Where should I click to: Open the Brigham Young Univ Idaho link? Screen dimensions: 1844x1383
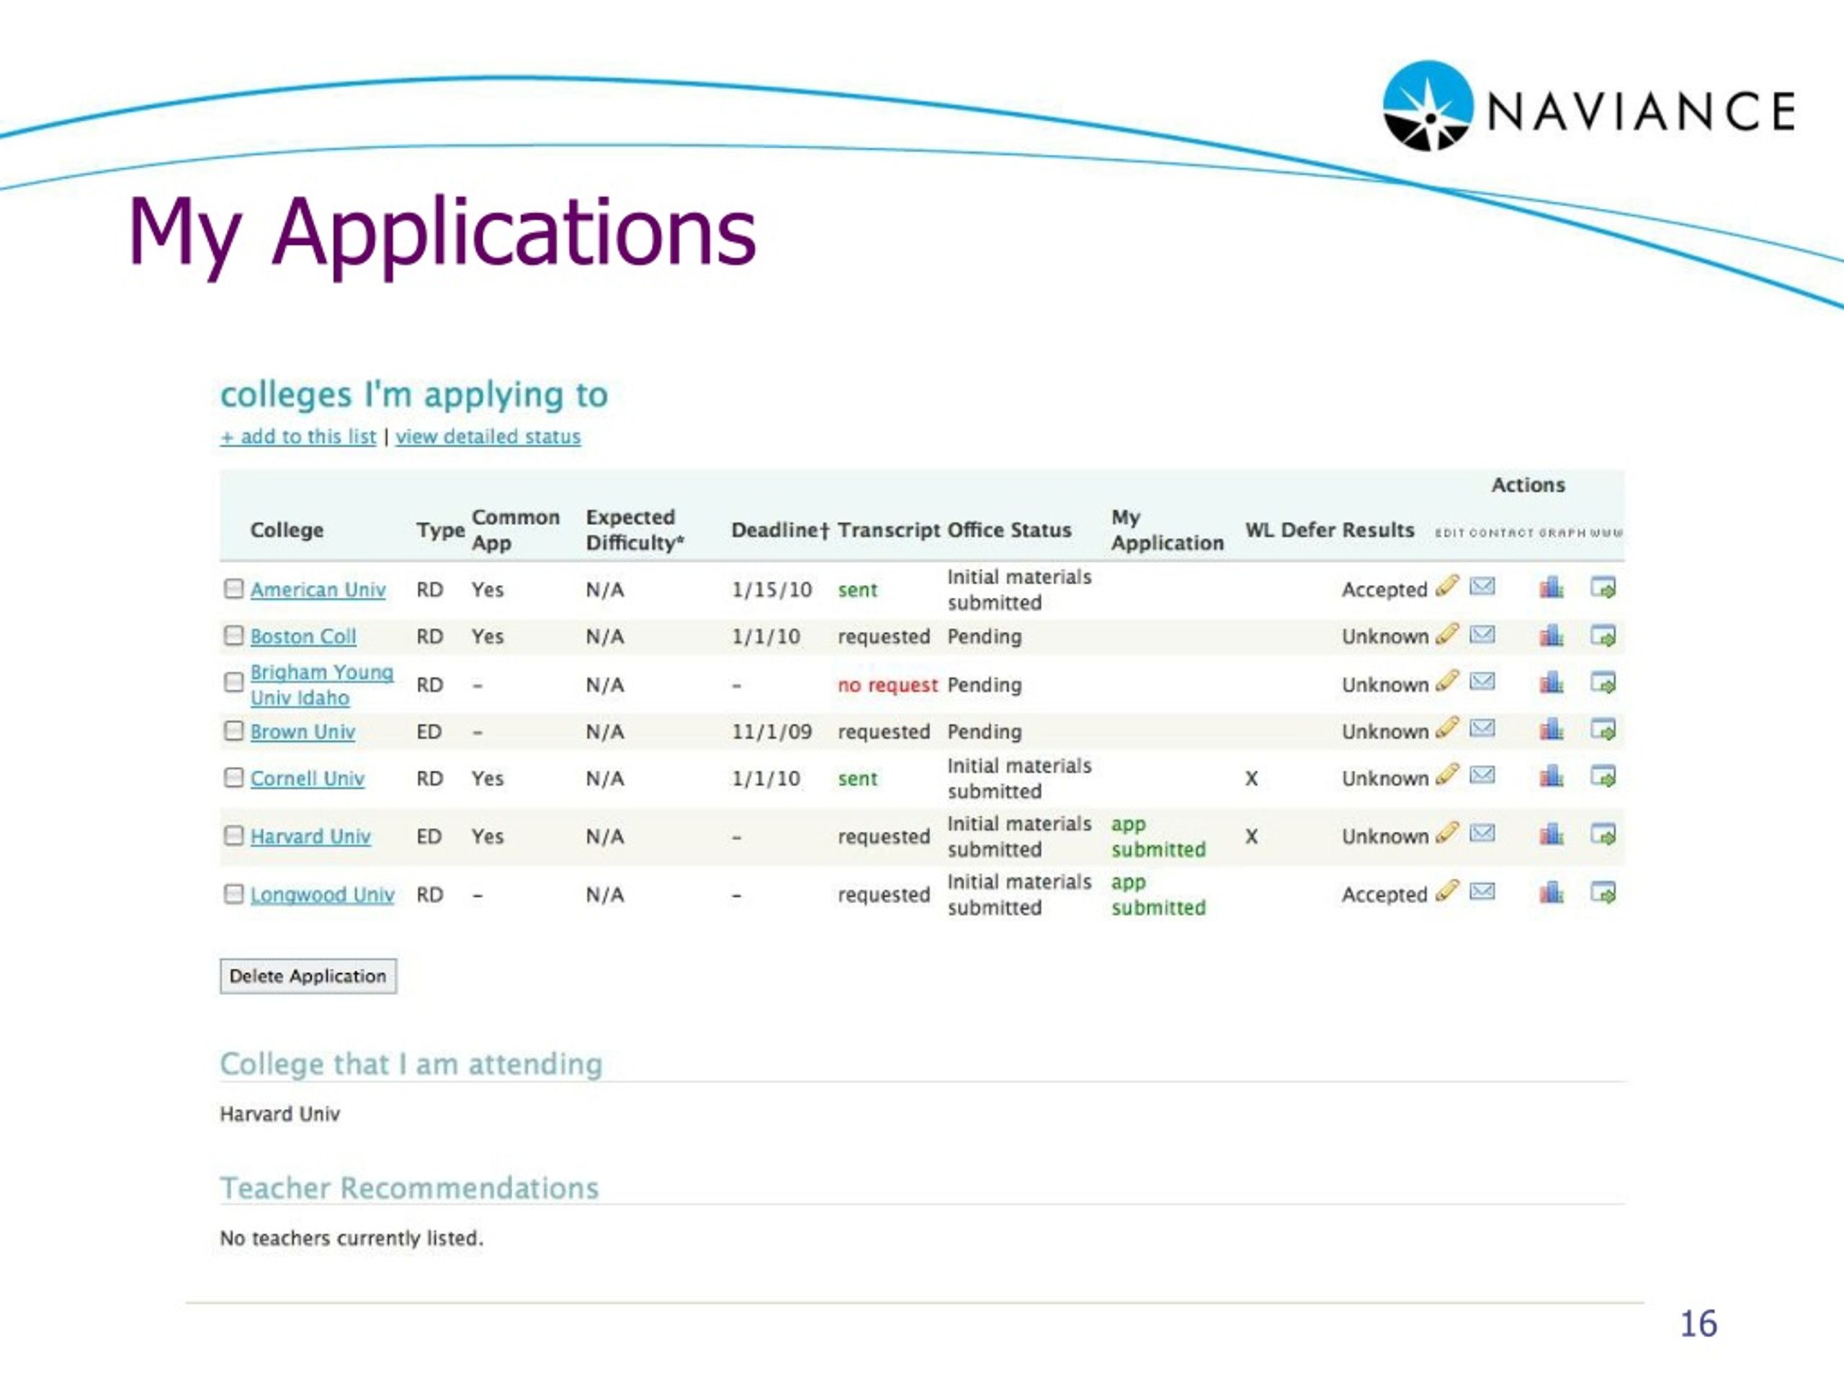(322, 684)
